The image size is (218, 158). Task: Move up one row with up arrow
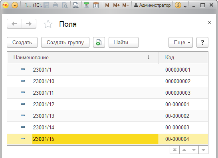[184, 150]
